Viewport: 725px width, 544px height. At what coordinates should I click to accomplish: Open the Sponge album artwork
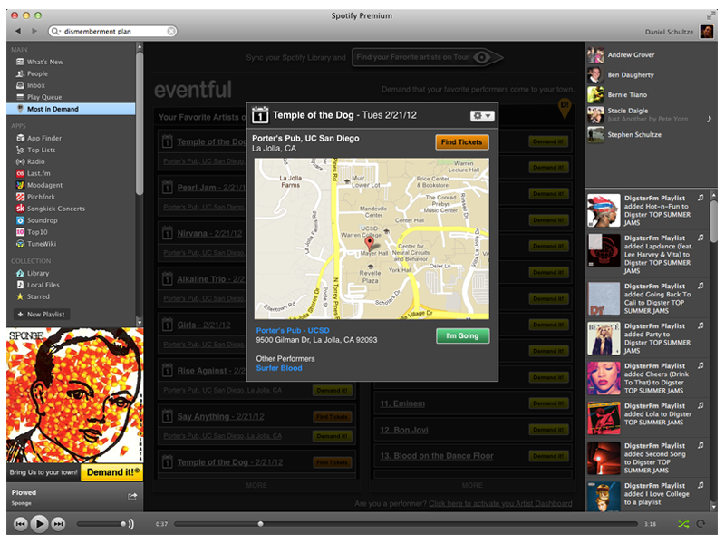pyautogui.click(x=74, y=395)
